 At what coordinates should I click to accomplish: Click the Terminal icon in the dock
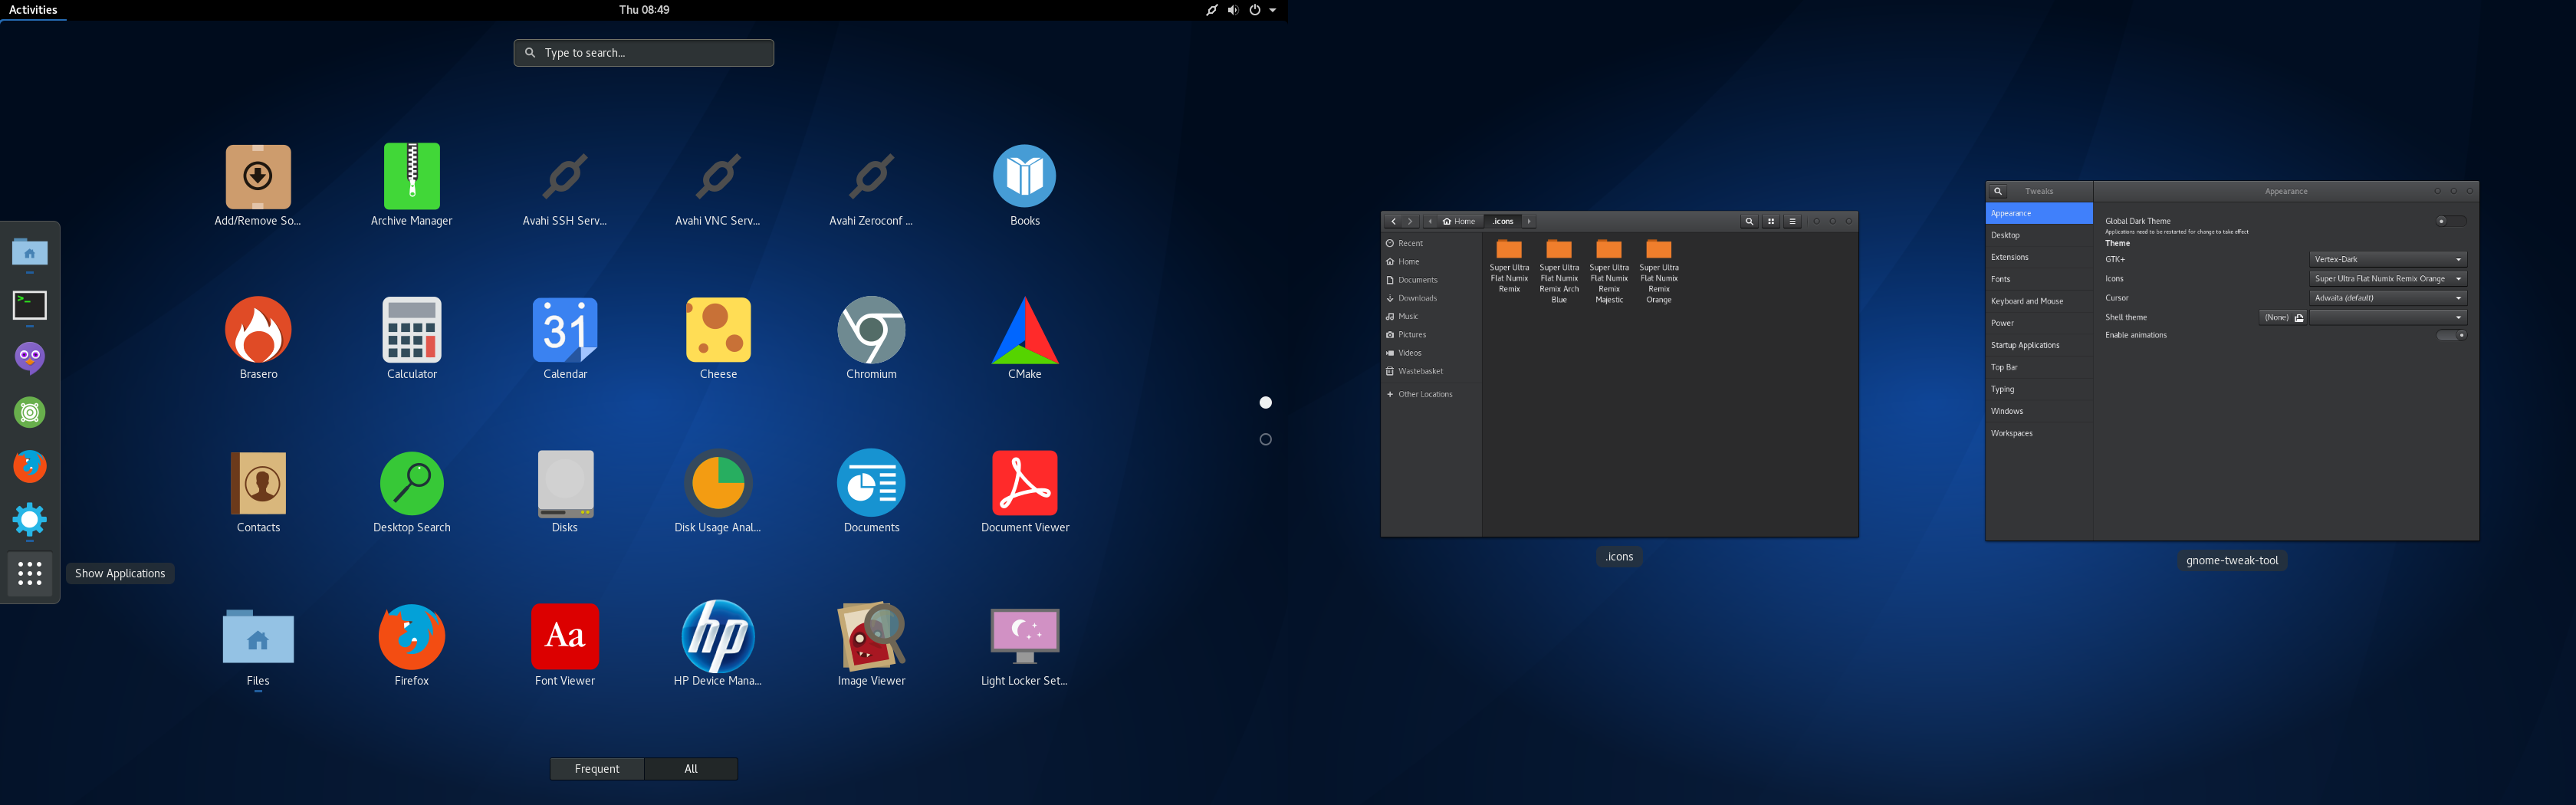[30, 306]
